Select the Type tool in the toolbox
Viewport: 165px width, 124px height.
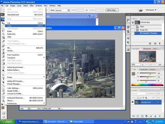pyautogui.click(x=3, y=79)
